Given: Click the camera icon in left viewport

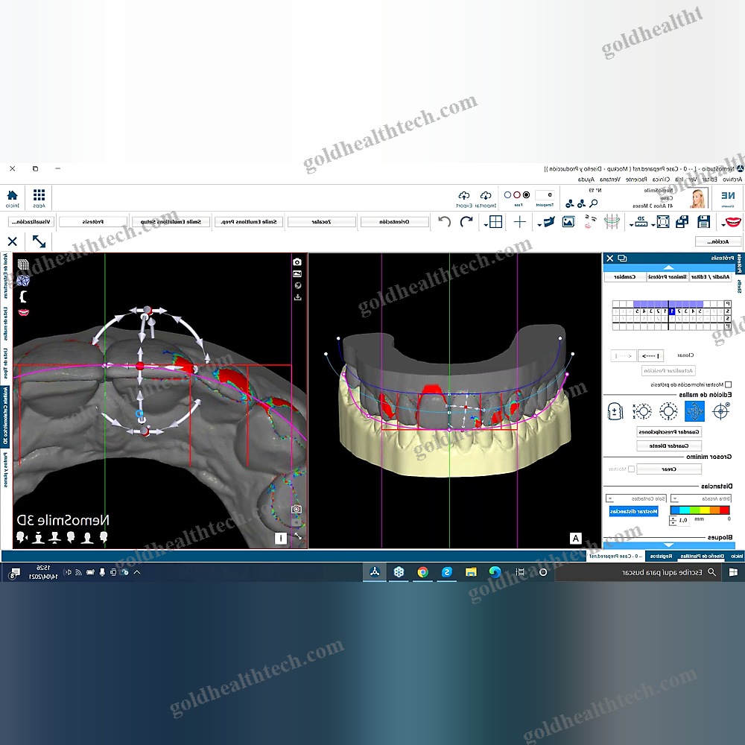Looking at the screenshot, I should (297, 261).
